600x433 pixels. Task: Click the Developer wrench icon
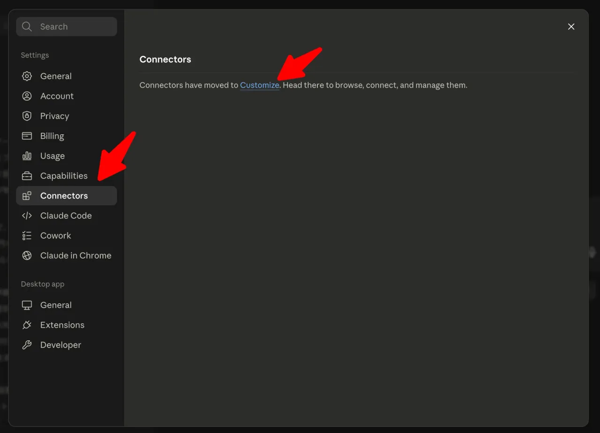(27, 345)
